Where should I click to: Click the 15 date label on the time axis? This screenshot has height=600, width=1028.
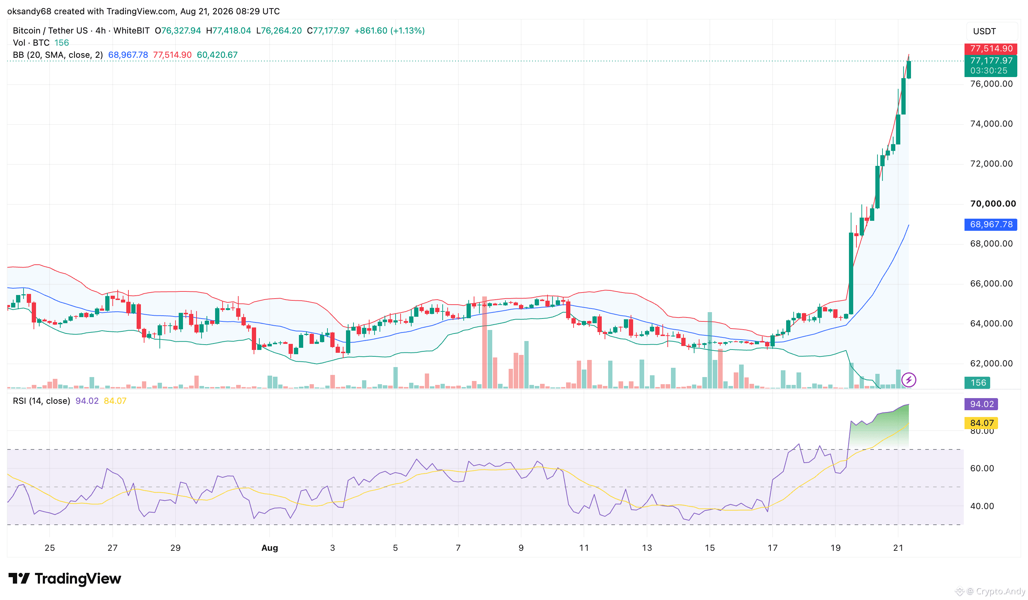(710, 548)
